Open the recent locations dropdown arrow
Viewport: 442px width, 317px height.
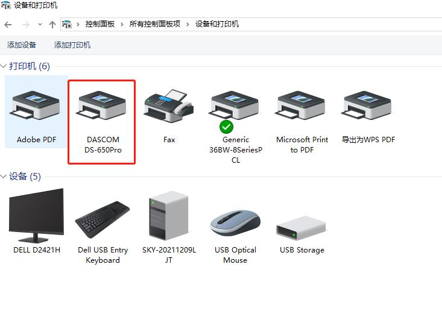pyautogui.click(x=40, y=25)
